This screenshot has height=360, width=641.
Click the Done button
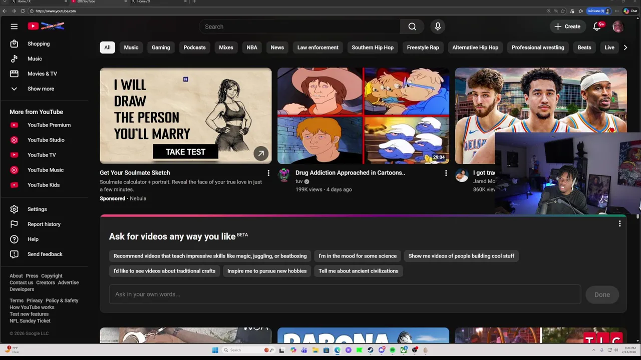point(602,294)
